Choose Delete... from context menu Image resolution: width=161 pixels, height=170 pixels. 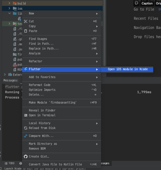62,95
